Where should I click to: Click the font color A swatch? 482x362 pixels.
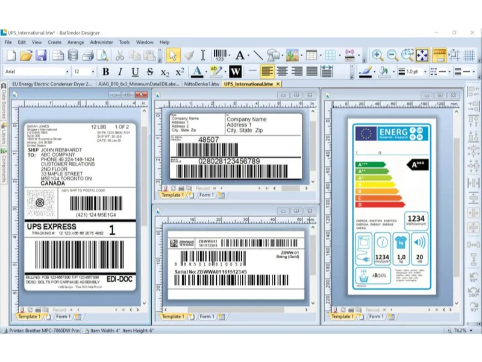(x=196, y=72)
